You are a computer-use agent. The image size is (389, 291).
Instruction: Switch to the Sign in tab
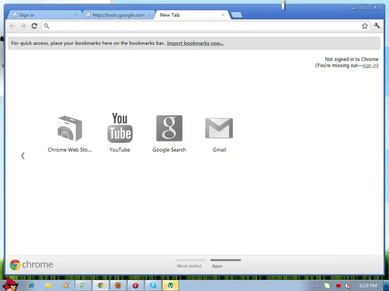(45, 15)
